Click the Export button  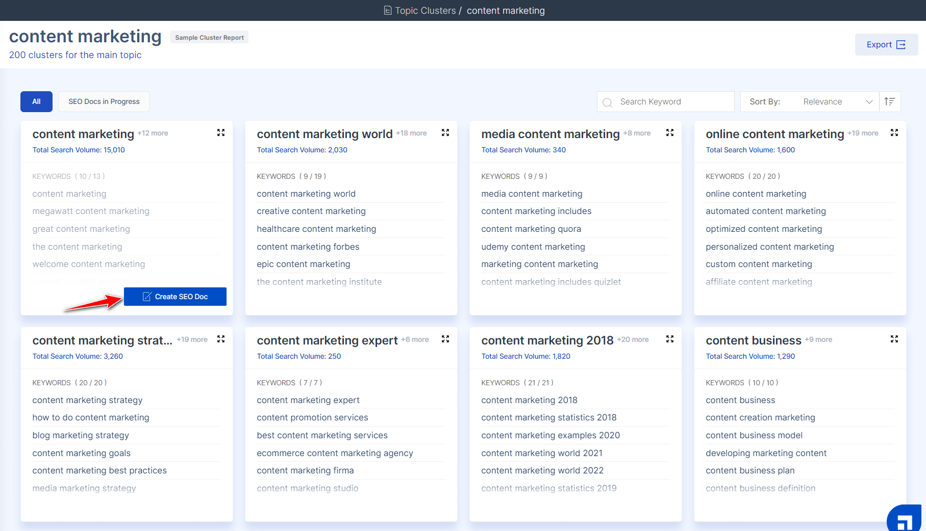tap(886, 44)
